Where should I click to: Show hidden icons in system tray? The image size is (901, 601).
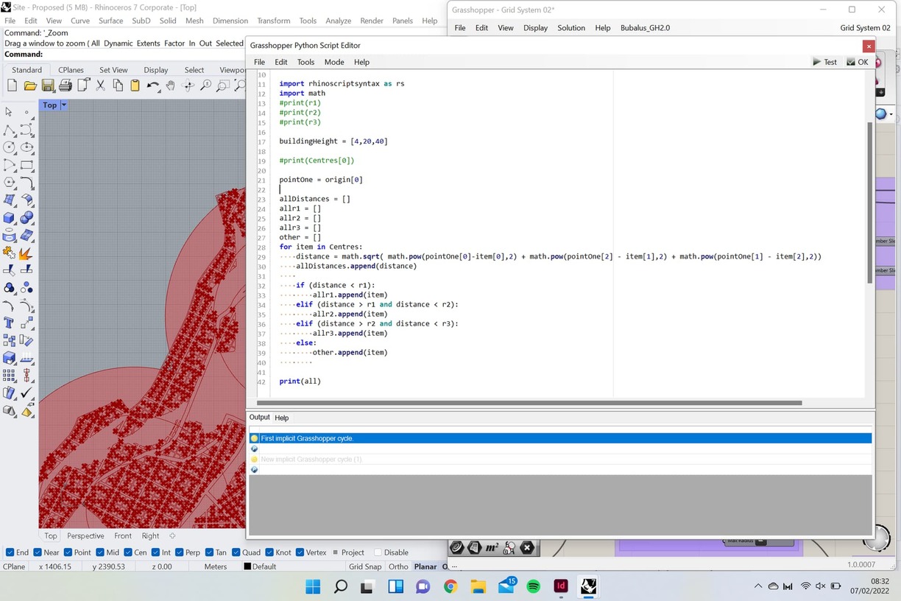(x=758, y=586)
